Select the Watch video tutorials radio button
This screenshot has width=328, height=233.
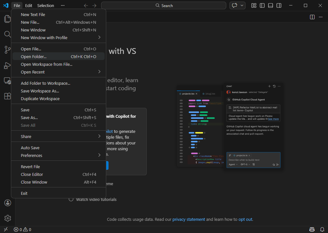(x=71, y=199)
